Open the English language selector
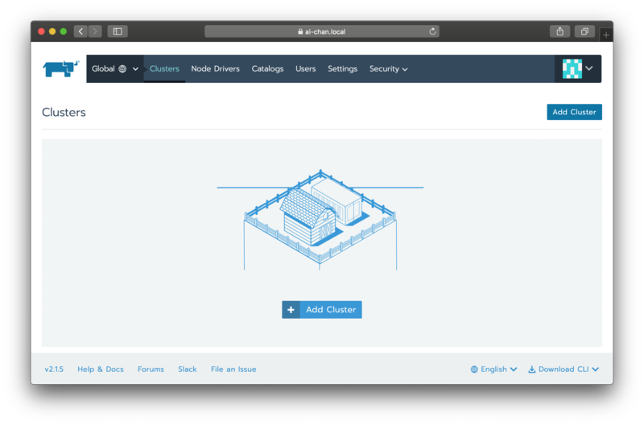 pos(493,369)
